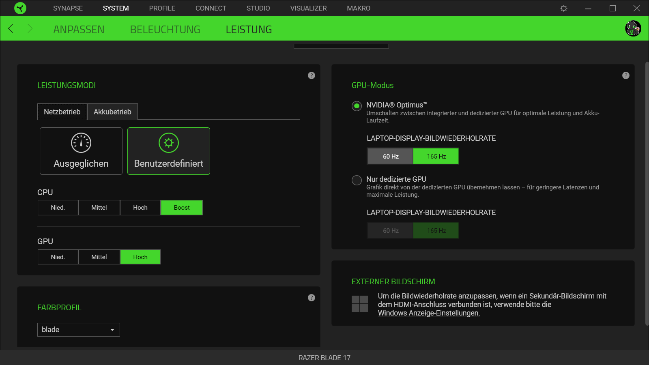Open the SYNAPSE menu
The width and height of the screenshot is (649, 365).
(x=68, y=8)
